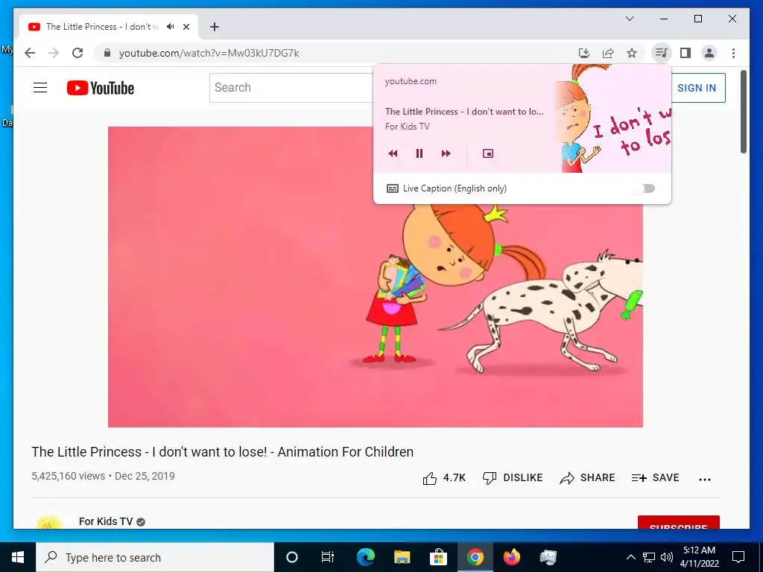
Task: Click the page vertical scrollbar thumb
Action: 743,112
